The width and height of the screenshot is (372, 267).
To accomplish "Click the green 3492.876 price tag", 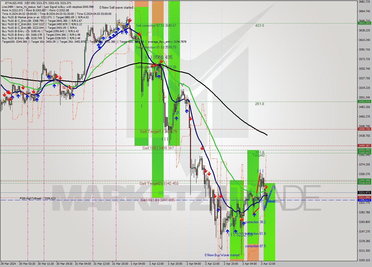I will click(x=364, y=101).
